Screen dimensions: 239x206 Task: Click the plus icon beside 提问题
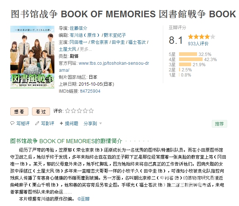pyautogui.click(x=61, y=123)
